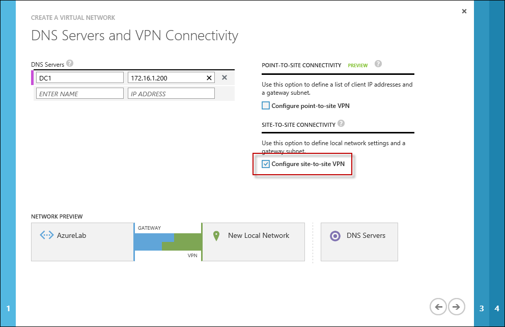Image resolution: width=505 pixels, height=327 pixels.
Task: Enable Configure point-to-site VPN checkbox
Action: 266,106
